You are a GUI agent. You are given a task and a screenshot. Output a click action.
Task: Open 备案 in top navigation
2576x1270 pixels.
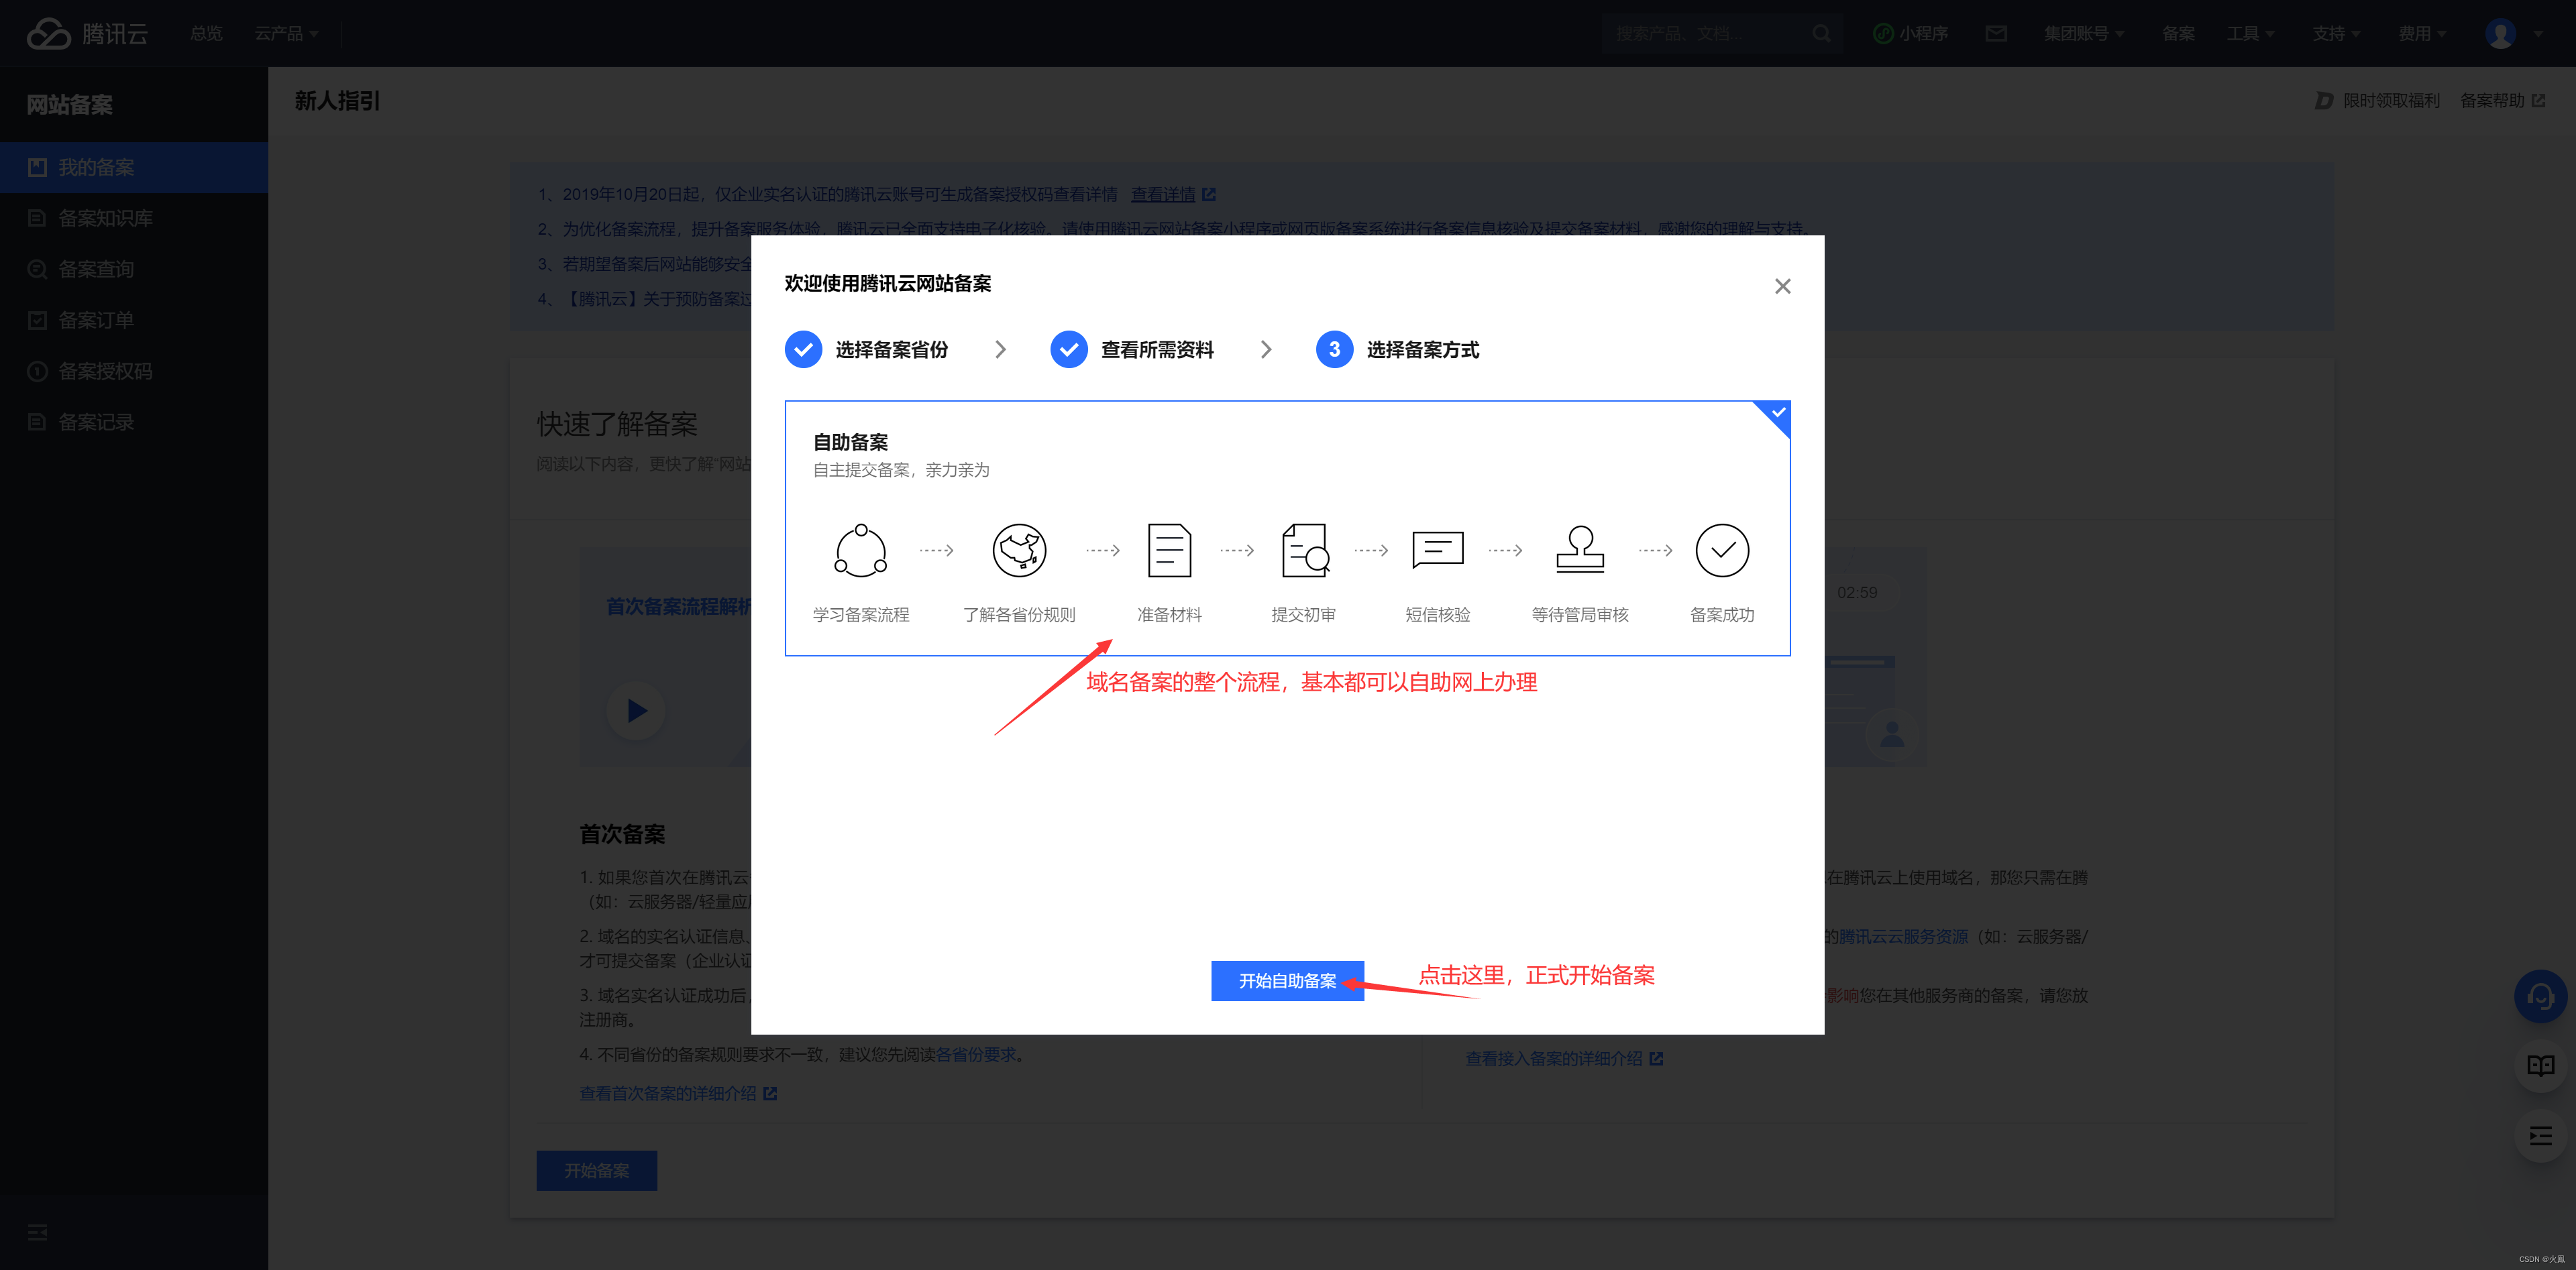click(x=2178, y=33)
